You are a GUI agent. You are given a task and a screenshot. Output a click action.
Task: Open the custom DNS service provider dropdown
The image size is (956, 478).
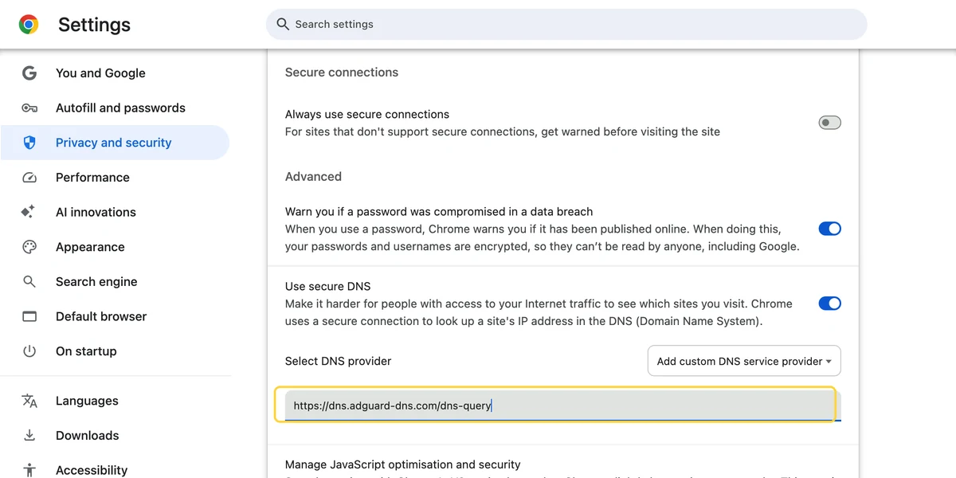tap(744, 361)
